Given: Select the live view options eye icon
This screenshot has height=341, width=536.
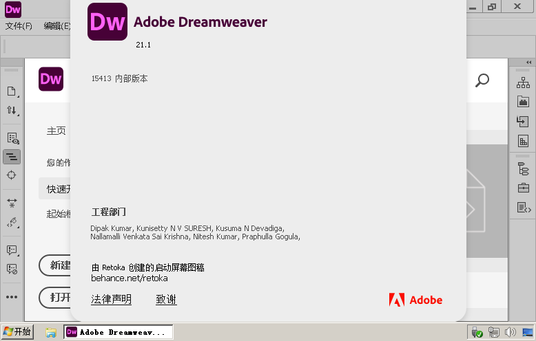Looking at the screenshot, I should (x=12, y=138).
